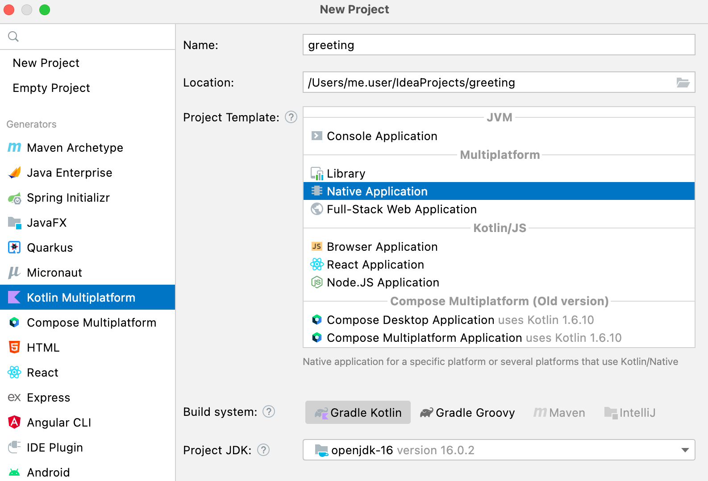
Task: Choose Angular CLI generator
Action: [x=87, y=422]
